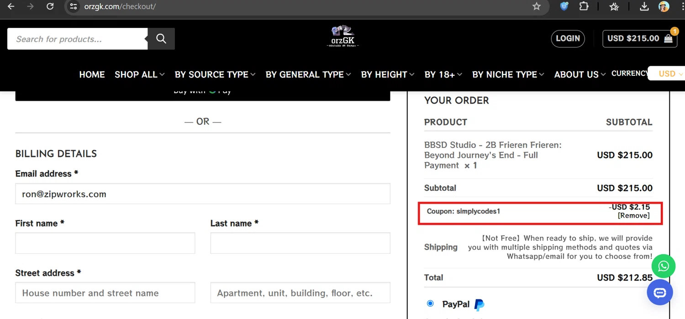Viewport: 685px width, 319px height.
Task: Expand the BY SOURCE TYPE menu
Action: point(215,74)
